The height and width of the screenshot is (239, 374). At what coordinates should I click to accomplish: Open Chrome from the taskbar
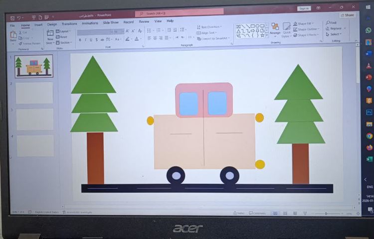(x=369, y=136)
